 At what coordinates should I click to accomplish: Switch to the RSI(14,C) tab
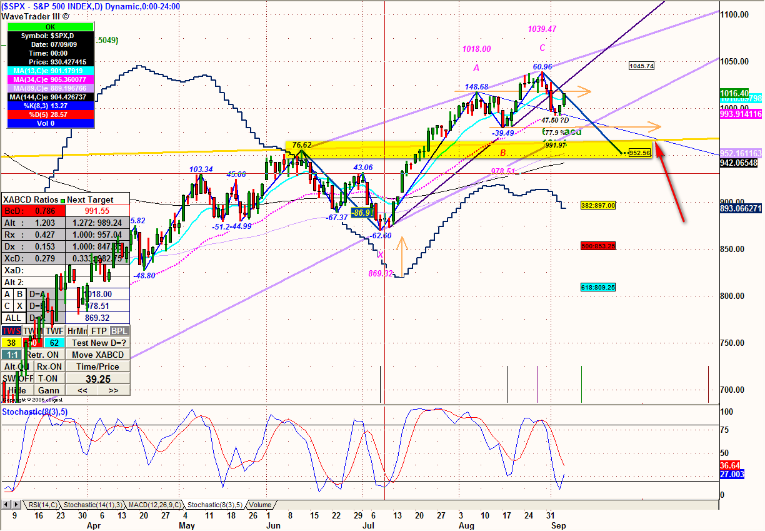coord(42,505)
